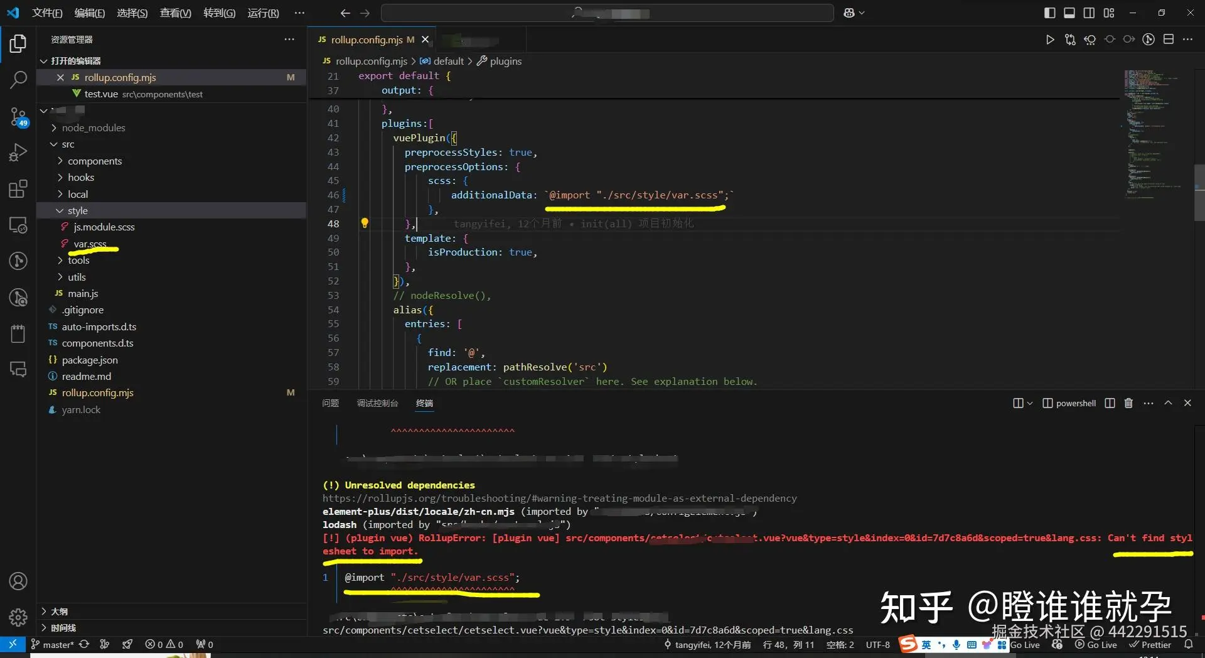The height and width of the screenshot is (658, 1205).
Task: Open the Search view in activity bar
Action: tap(18, 80)
